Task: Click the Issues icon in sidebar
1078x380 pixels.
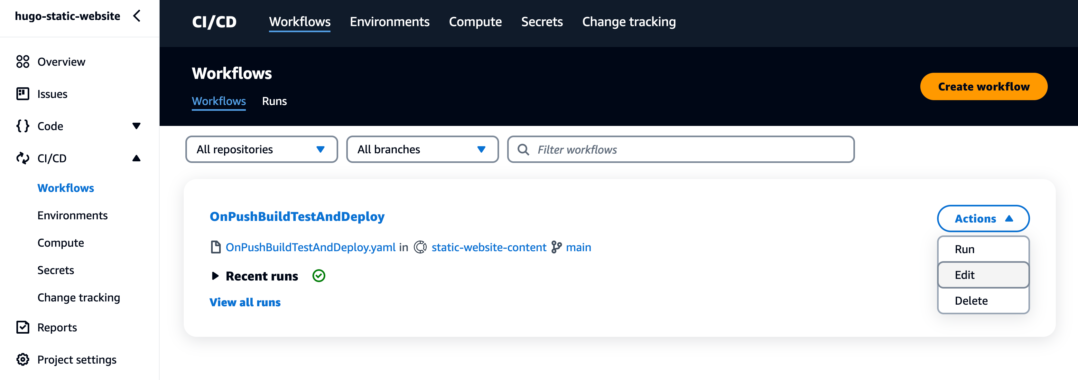Action: [23, 93]
